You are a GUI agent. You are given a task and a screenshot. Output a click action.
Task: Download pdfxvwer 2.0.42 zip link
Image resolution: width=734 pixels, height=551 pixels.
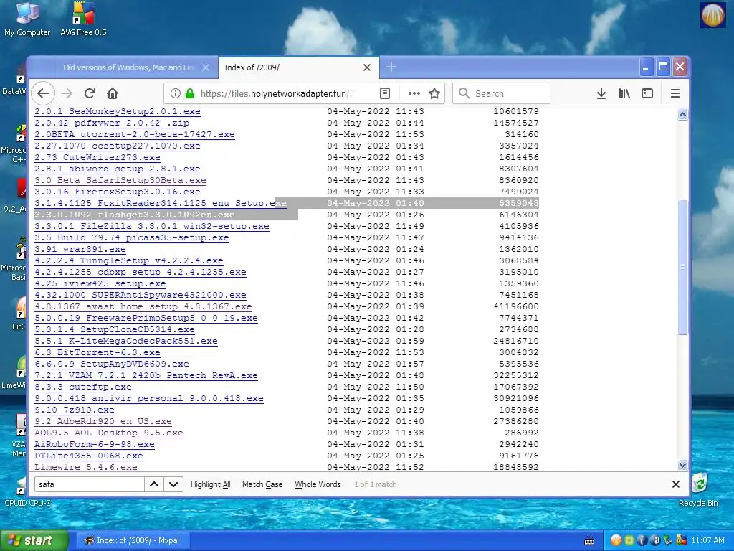click(112, 123)
